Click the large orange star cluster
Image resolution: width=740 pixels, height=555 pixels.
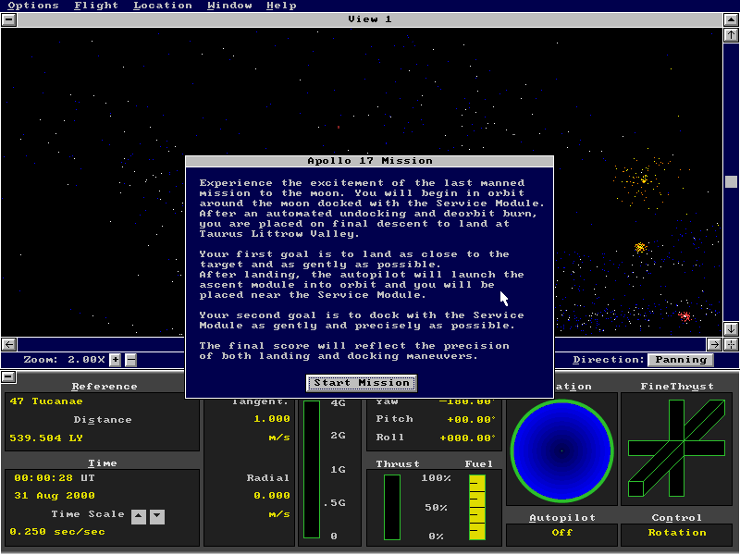coord(644,179)
